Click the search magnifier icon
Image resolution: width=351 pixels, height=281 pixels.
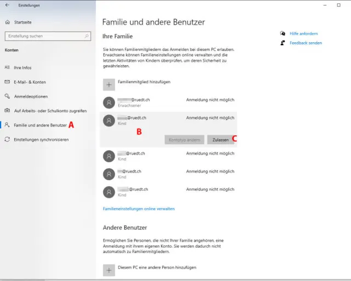click(87, 36)
